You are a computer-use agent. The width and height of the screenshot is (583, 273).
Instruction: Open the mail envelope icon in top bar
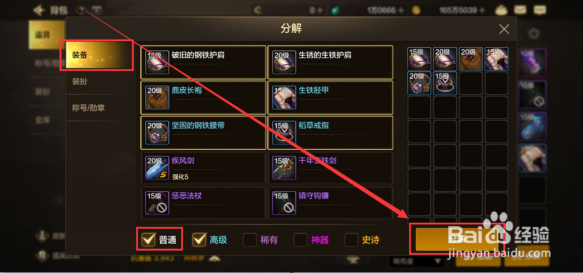click(x=521, y=10)
